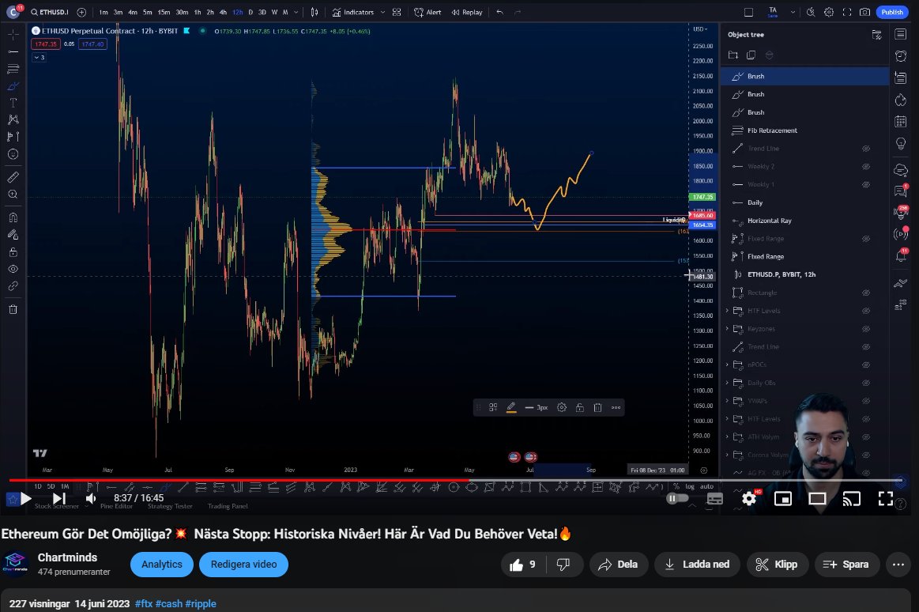
Task: Select the ruler Measure tool
Action: pyautogui.click(x=13, y=177)
